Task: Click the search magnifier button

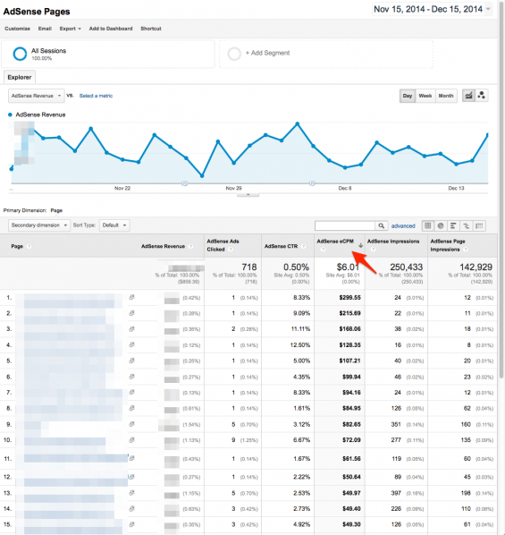Action: point(382,225)
